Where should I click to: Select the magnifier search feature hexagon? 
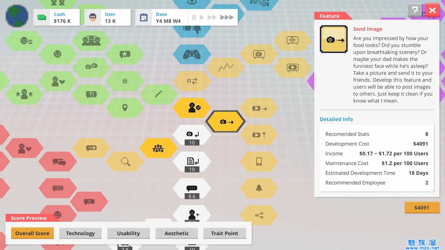tap(125, 161)
